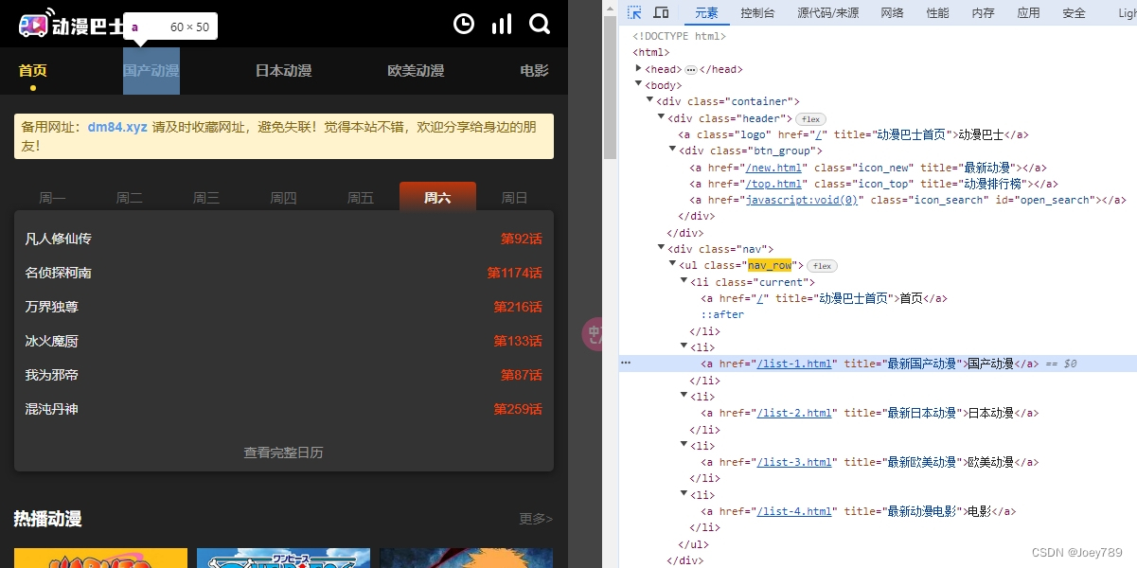Open 欧美动漫 navigation tab
This screenshot has height=568, width=1137.
point(416,71)
